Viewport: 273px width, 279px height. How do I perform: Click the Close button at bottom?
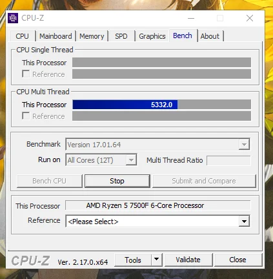coord(238,260)
